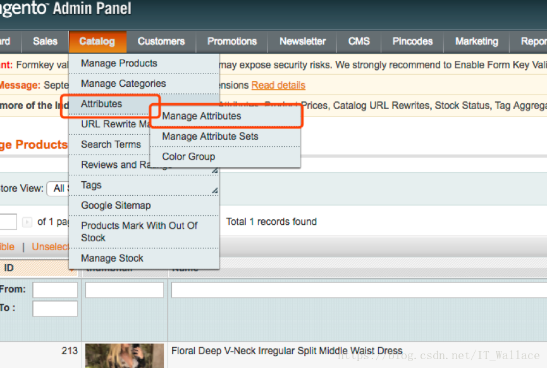The image size is (547, 368).
Task: Expand Reviews and Ratings submenu arrow
Action: click(x=215, y=170)
